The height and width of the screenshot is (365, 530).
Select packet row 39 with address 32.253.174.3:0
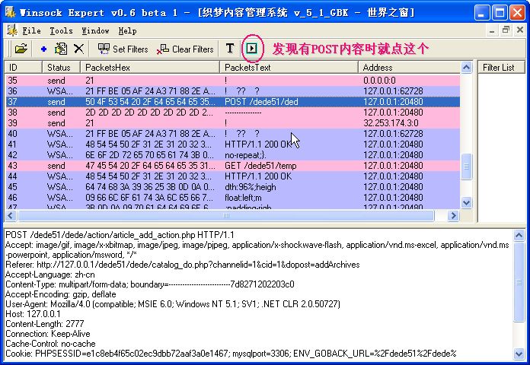pyautogui.click(x=233, y=123)
